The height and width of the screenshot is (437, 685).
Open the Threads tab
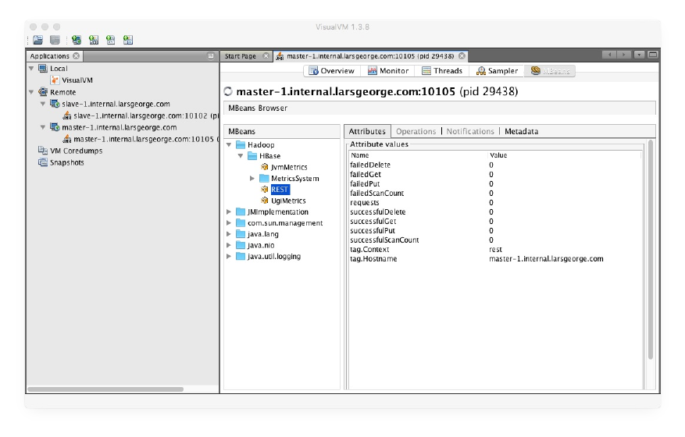442,71
